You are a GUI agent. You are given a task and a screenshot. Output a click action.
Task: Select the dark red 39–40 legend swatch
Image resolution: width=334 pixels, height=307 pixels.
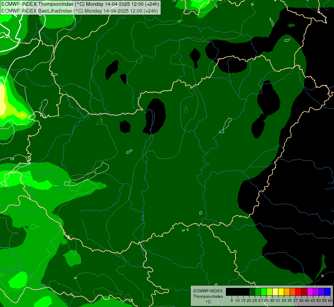coord(304,292)
